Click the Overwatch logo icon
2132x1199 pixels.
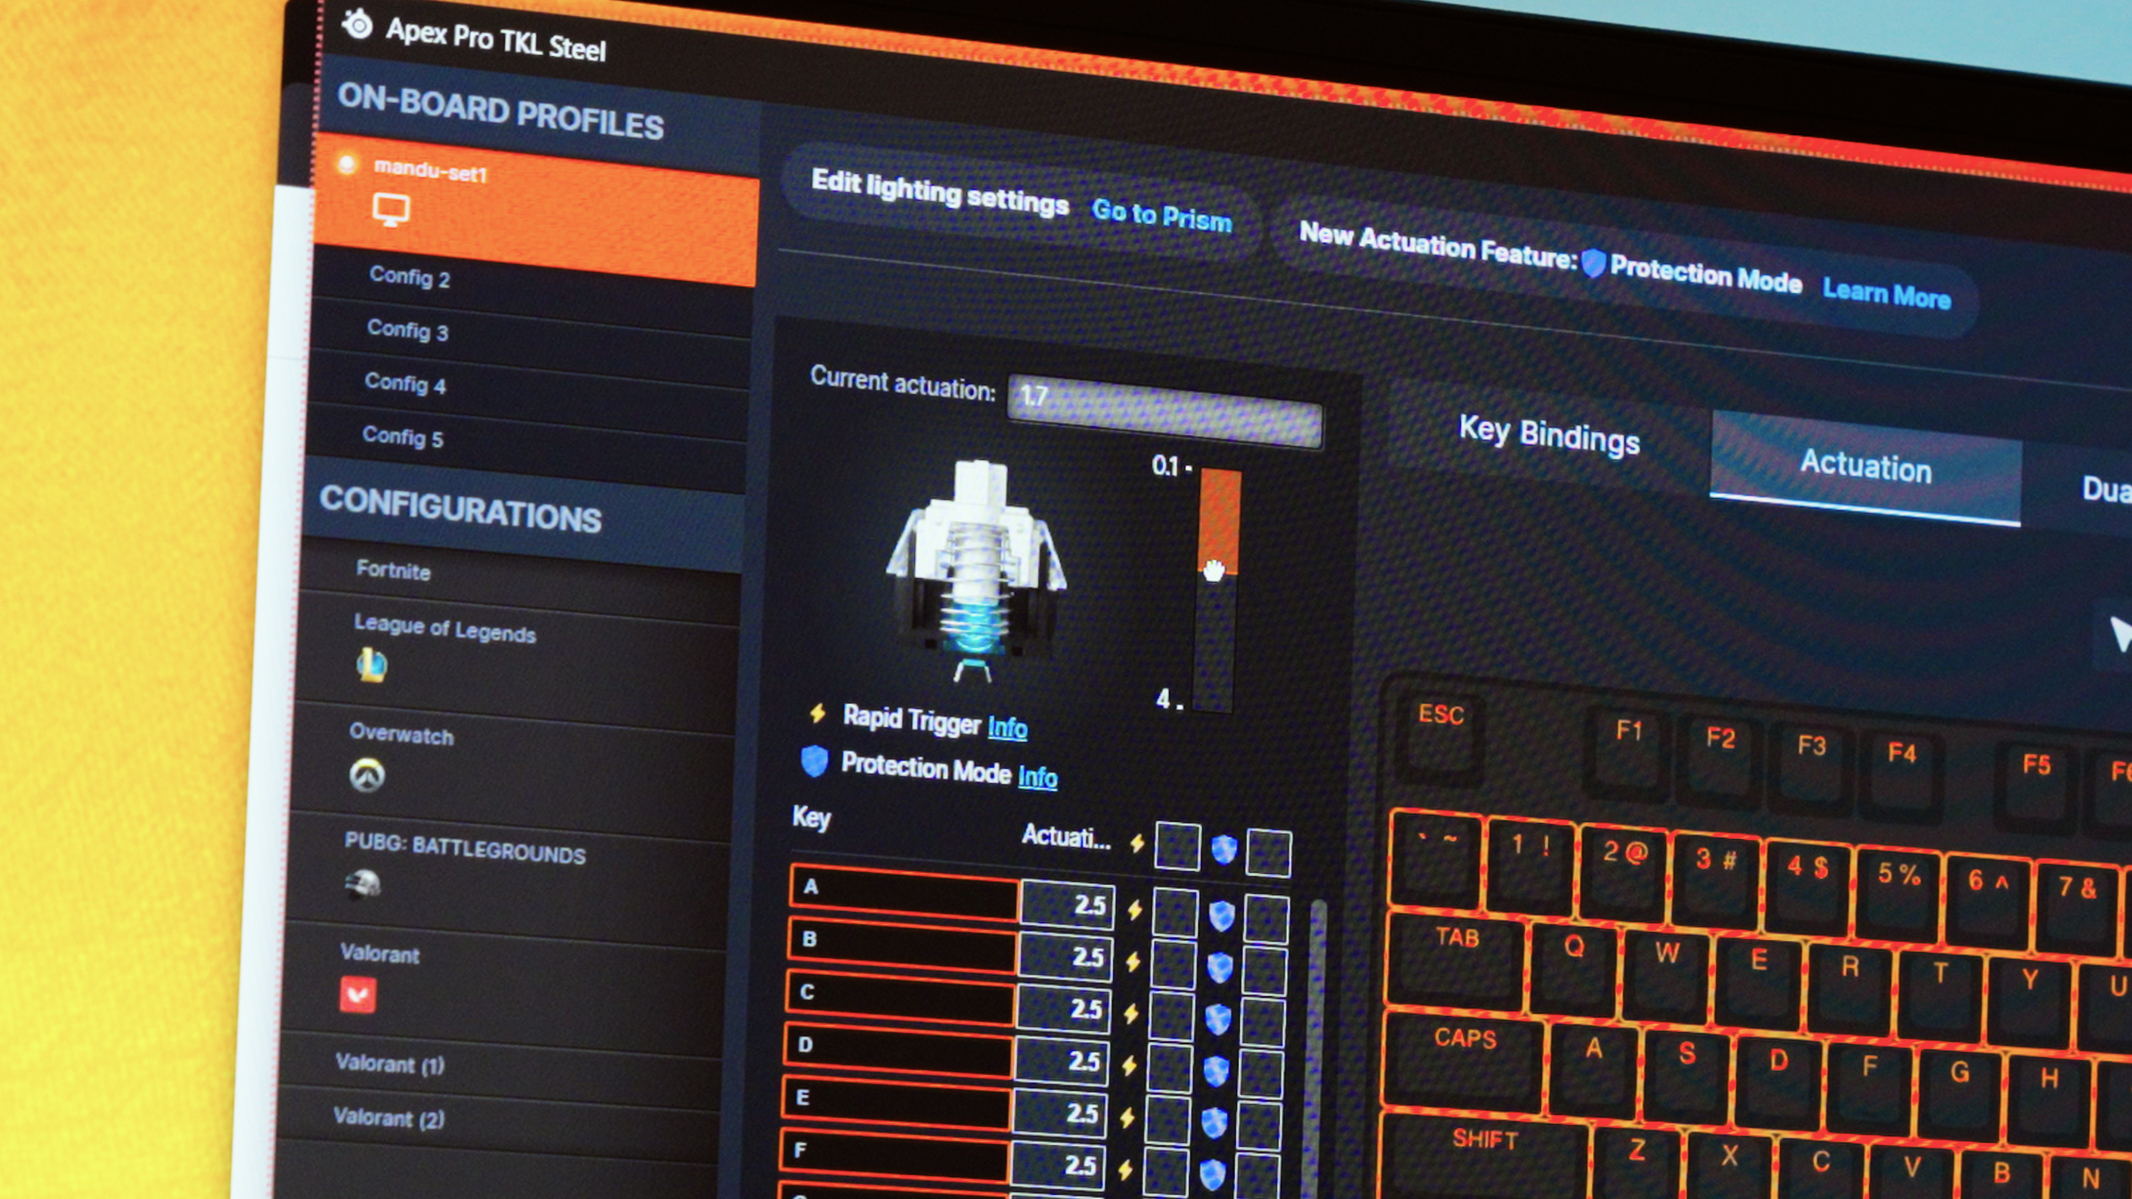point(366,775)
